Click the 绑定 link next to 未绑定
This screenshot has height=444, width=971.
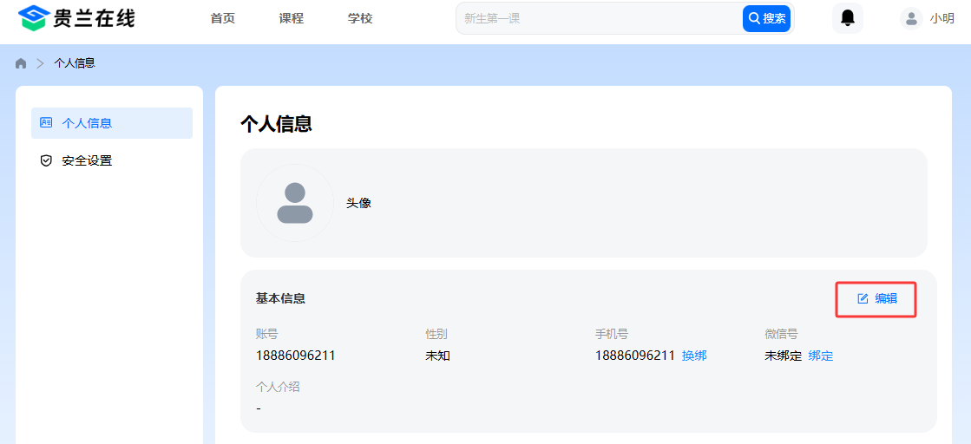pos(821,356)
